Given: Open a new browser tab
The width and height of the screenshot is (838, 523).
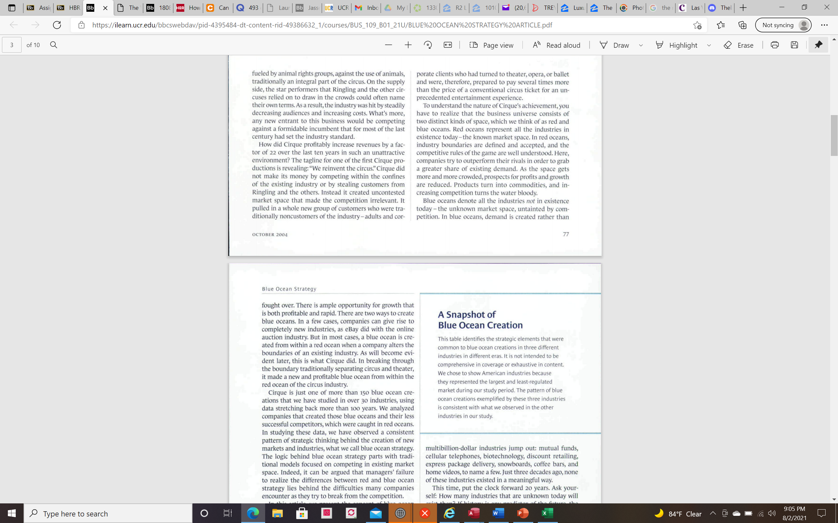Looking at the screenshot, I should coord(743,8).
